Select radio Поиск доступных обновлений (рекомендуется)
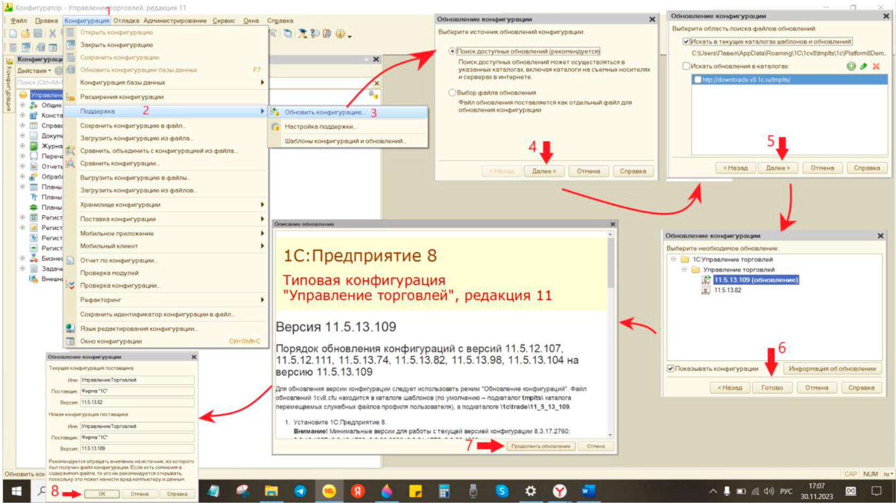Viewport: 896px width, 503px height. (x=452, y=51)
